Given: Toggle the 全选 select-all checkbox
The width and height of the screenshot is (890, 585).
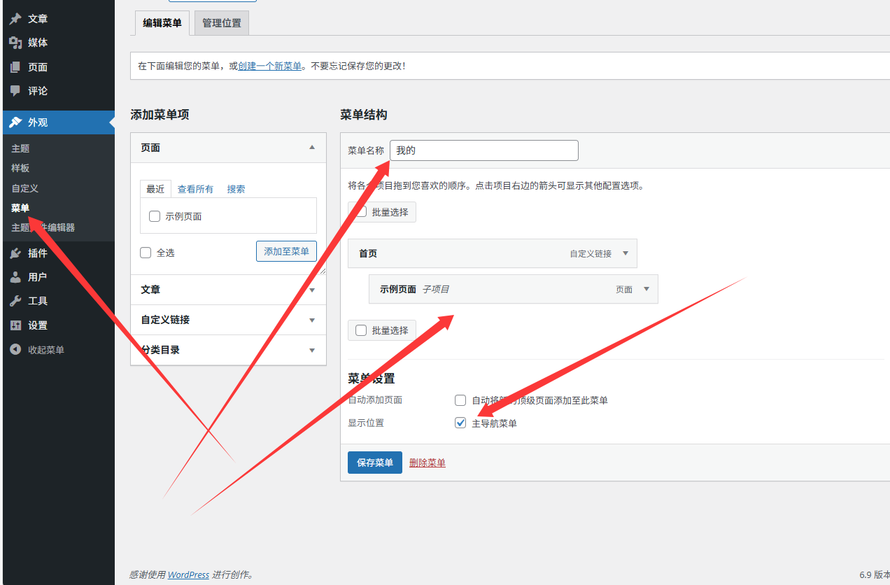Looking at the screenshot, I should 146,253.
